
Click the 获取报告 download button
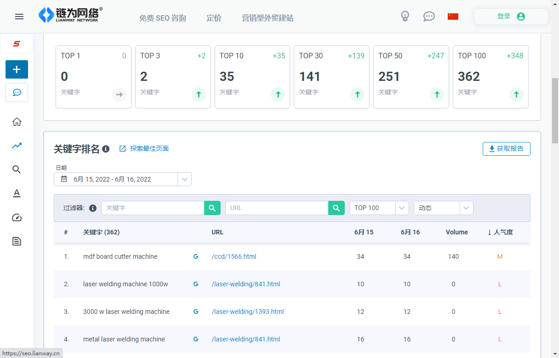[506, 149]
